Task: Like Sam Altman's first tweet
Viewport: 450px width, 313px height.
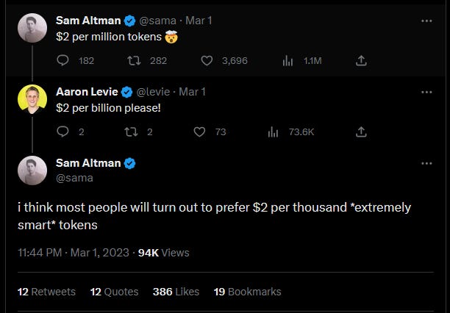Action: pos(207,61)
